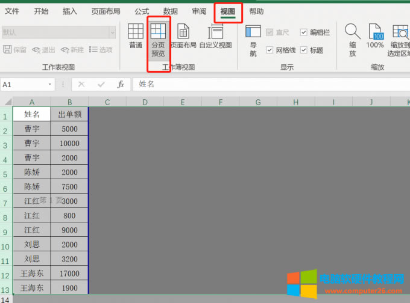Toggle the Headings (标题) checkbox
410x303 pixels.
click(304, 50)
